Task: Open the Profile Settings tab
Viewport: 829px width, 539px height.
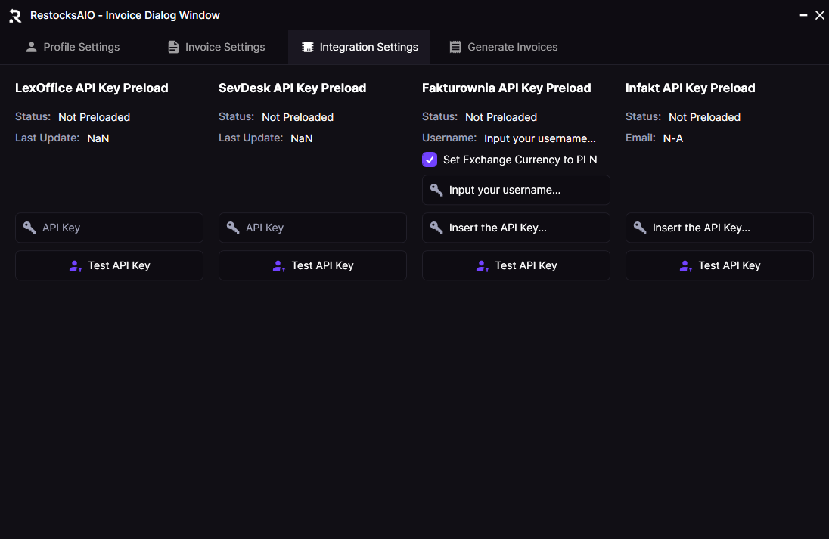Action: tap(73, 47)
